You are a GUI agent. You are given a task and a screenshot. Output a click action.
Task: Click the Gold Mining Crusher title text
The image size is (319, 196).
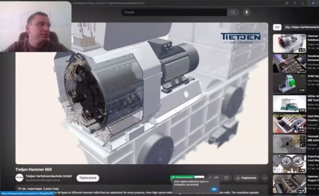[x=313, y=118]
